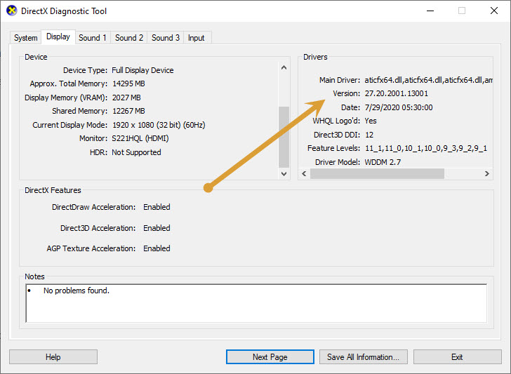Click the Next Page button
Viewport: 511px width, 374px height.
pyautogui.click(x=270, y=357)
